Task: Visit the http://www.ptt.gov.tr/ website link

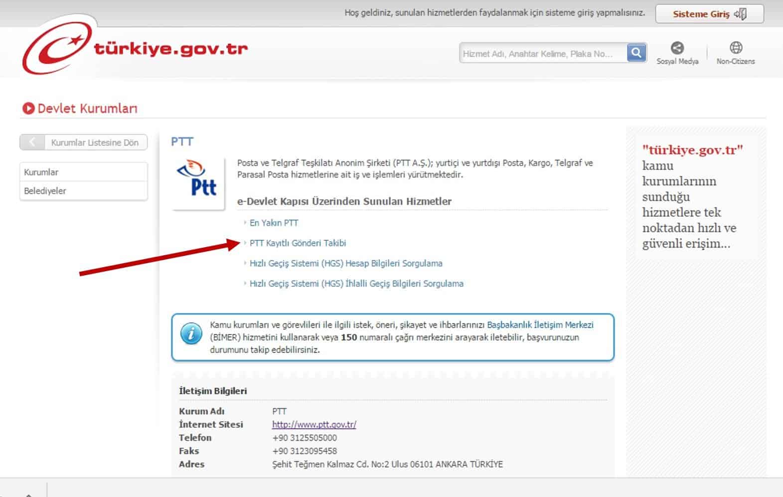Action: pos(314,425)
